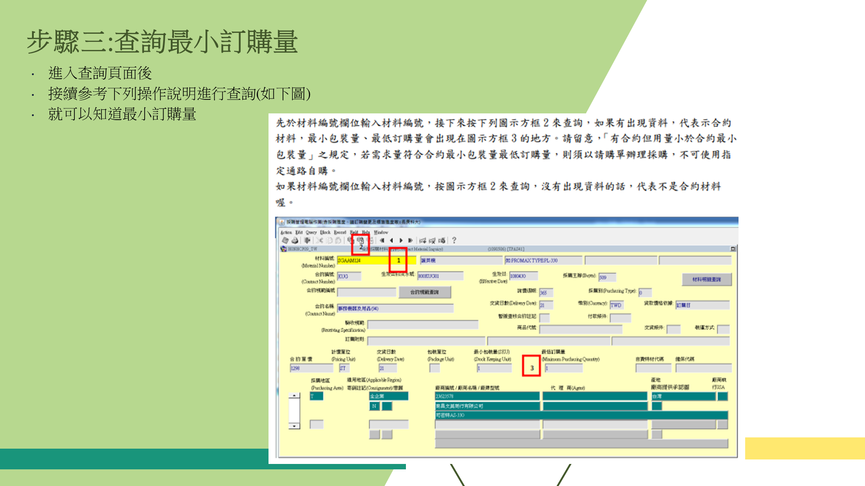Click the 訂購日 price basis field
This screenshot has width=865, height=486.
click(x=702, y=305)
